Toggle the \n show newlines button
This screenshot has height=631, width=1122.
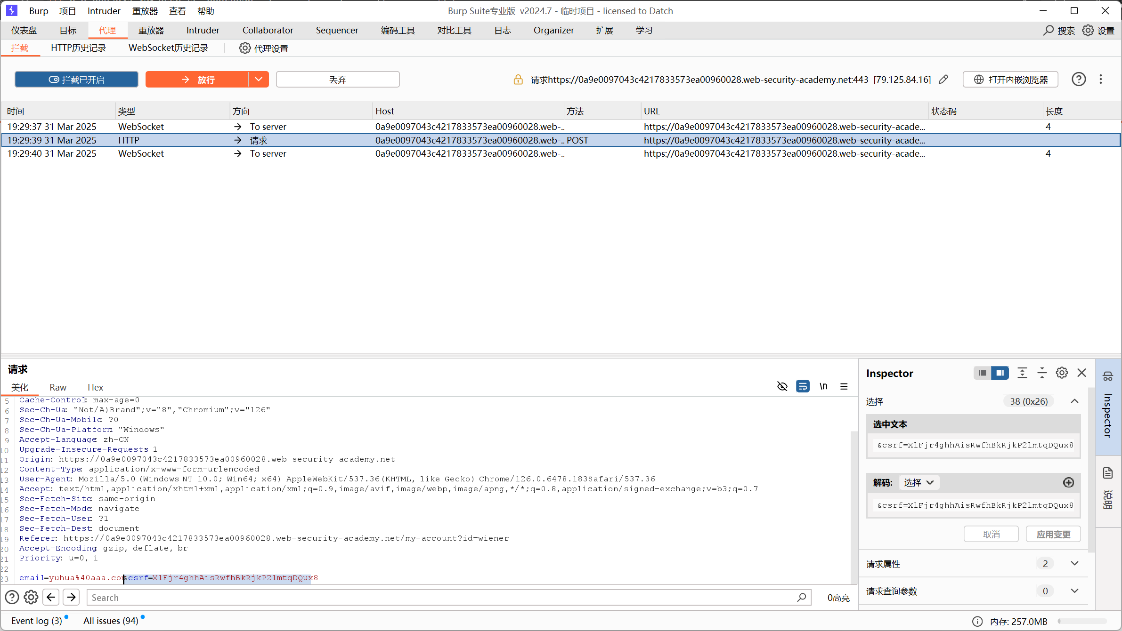tap(823, 386)
